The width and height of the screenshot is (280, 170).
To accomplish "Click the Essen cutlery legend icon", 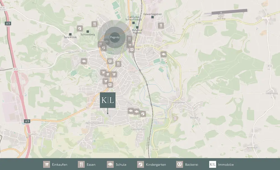I will tap(81, 164).
